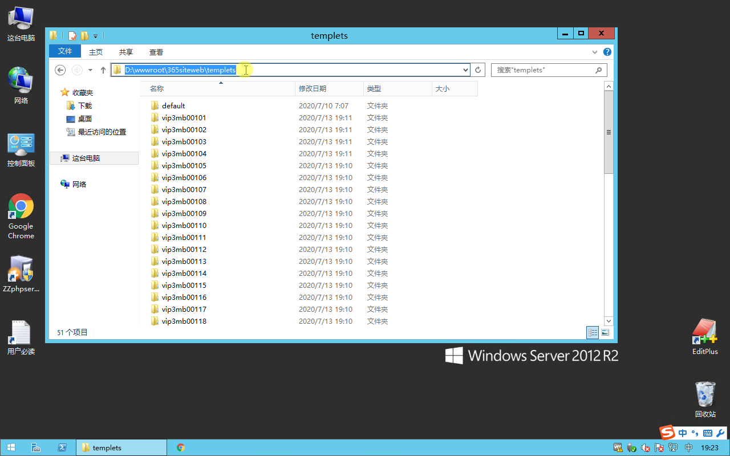Click Properties icon in quick access toolbar
730x456 pixels.
tap(72, 36)
